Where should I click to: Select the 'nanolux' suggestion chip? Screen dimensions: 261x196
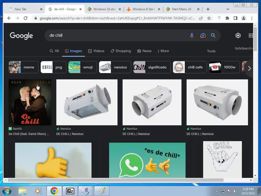tap(115, 67)
